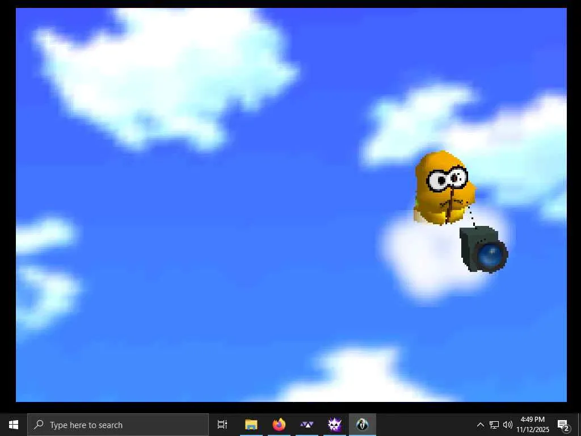The height and width of the screenshot is (436, 581).
Task: Open the purple triangles app on the taskbar
Action: click(307, 425)
